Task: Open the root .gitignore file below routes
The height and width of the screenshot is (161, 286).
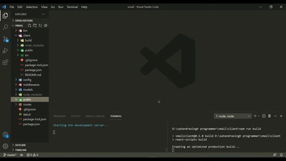Action: pos(30,109)
